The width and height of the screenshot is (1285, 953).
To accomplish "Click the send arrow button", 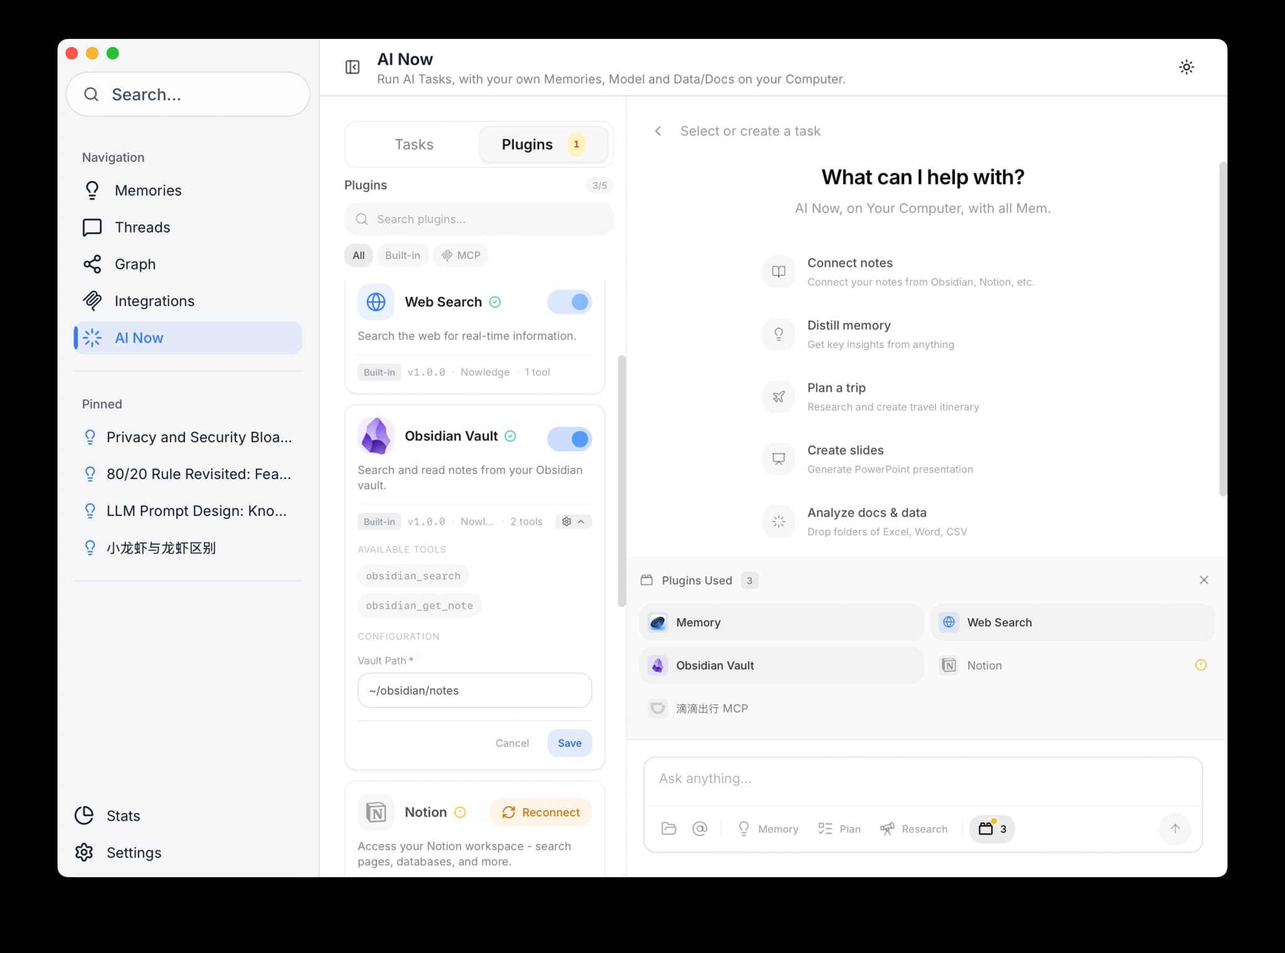I will (x=1175, y=828).
